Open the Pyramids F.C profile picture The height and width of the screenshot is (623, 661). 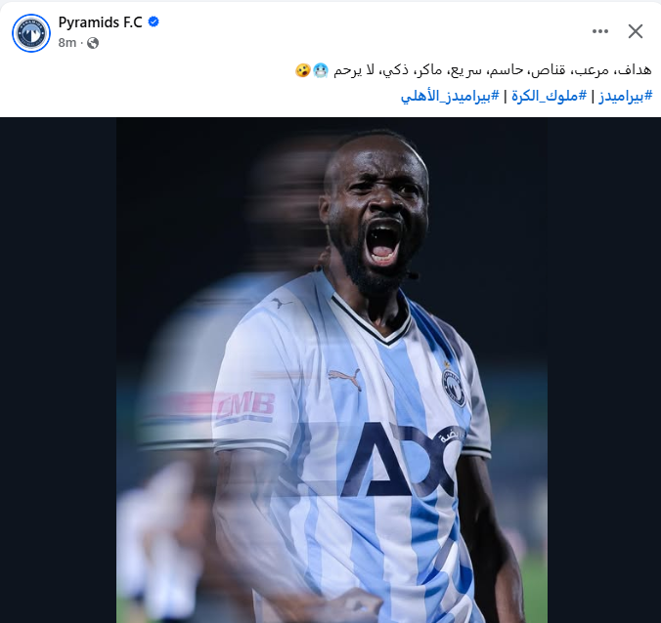coord(31,33)
